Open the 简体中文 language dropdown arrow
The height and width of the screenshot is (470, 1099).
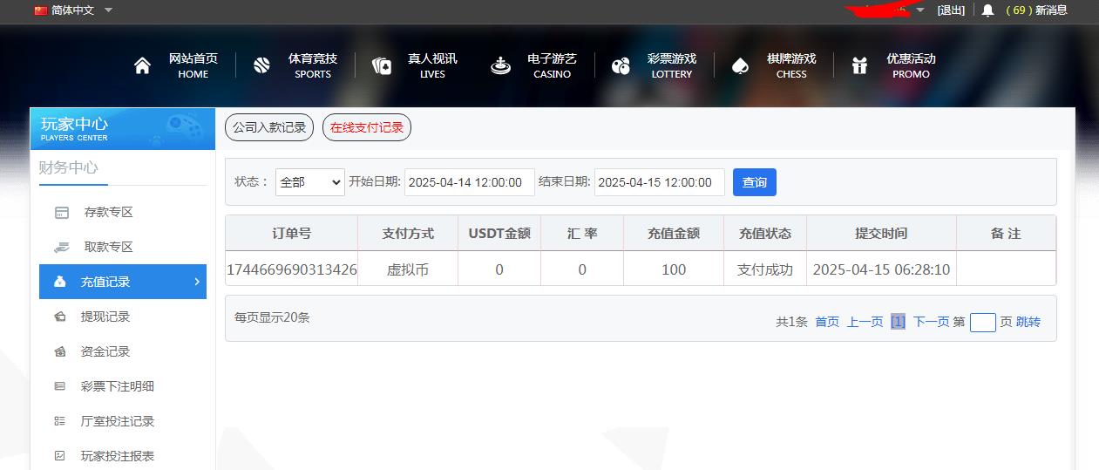tap(108, 10)
